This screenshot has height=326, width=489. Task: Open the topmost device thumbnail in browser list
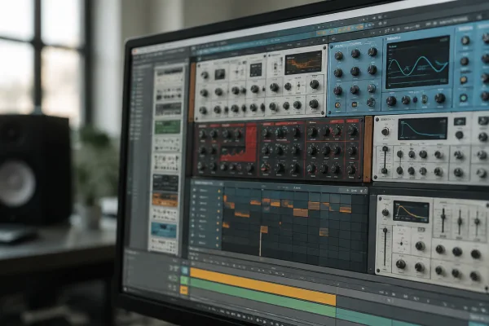pyautogui.click(x=170, y=72)
